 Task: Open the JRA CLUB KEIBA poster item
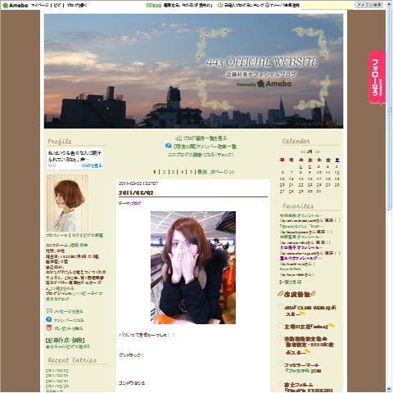(x=310, y=311)
